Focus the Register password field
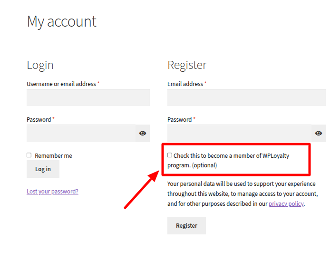330x271 pixels. tap(239, 133)
